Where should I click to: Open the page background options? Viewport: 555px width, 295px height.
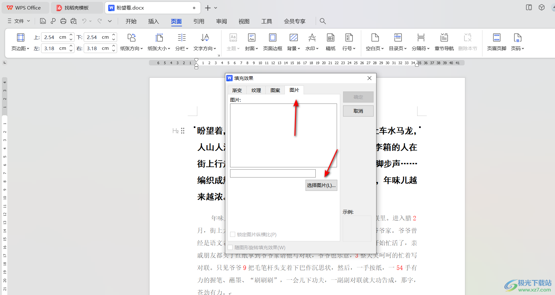293,42
